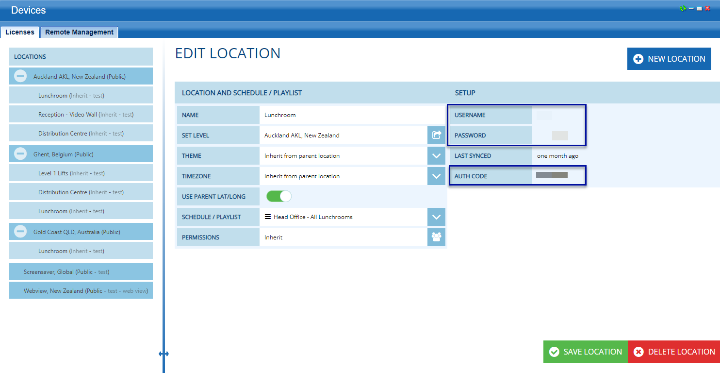The image size is (720, 373).
Task: Select the Licenses tab
Action: click(20, 32)
